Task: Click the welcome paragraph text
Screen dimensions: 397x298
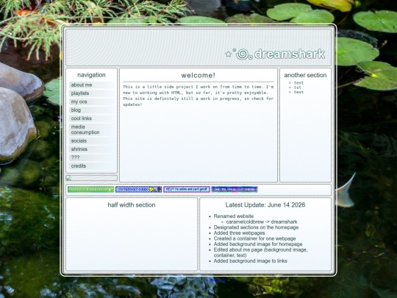Action: coord(198,96)
